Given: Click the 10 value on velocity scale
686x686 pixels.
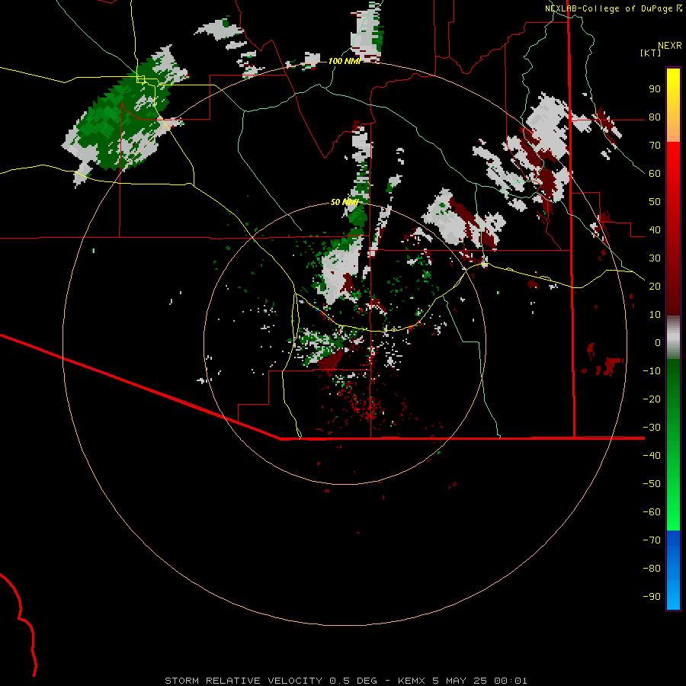Looking at the screenshot, I should pos(655,315).
